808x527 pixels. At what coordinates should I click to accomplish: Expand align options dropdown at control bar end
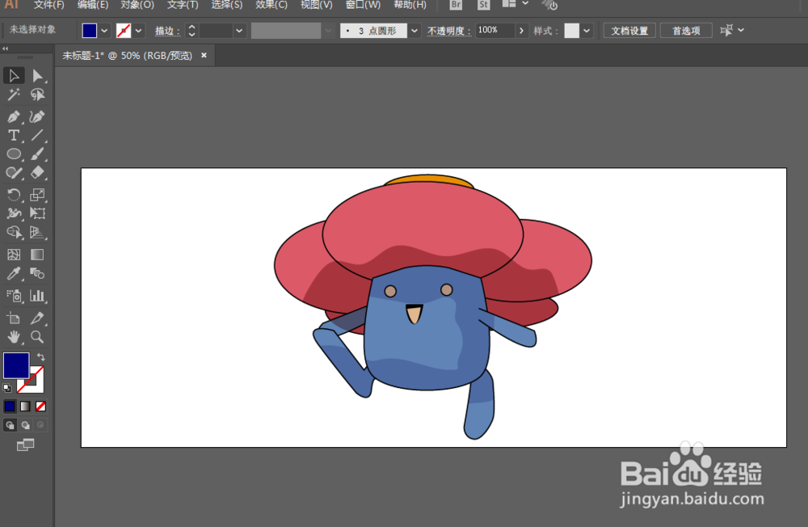741,31
